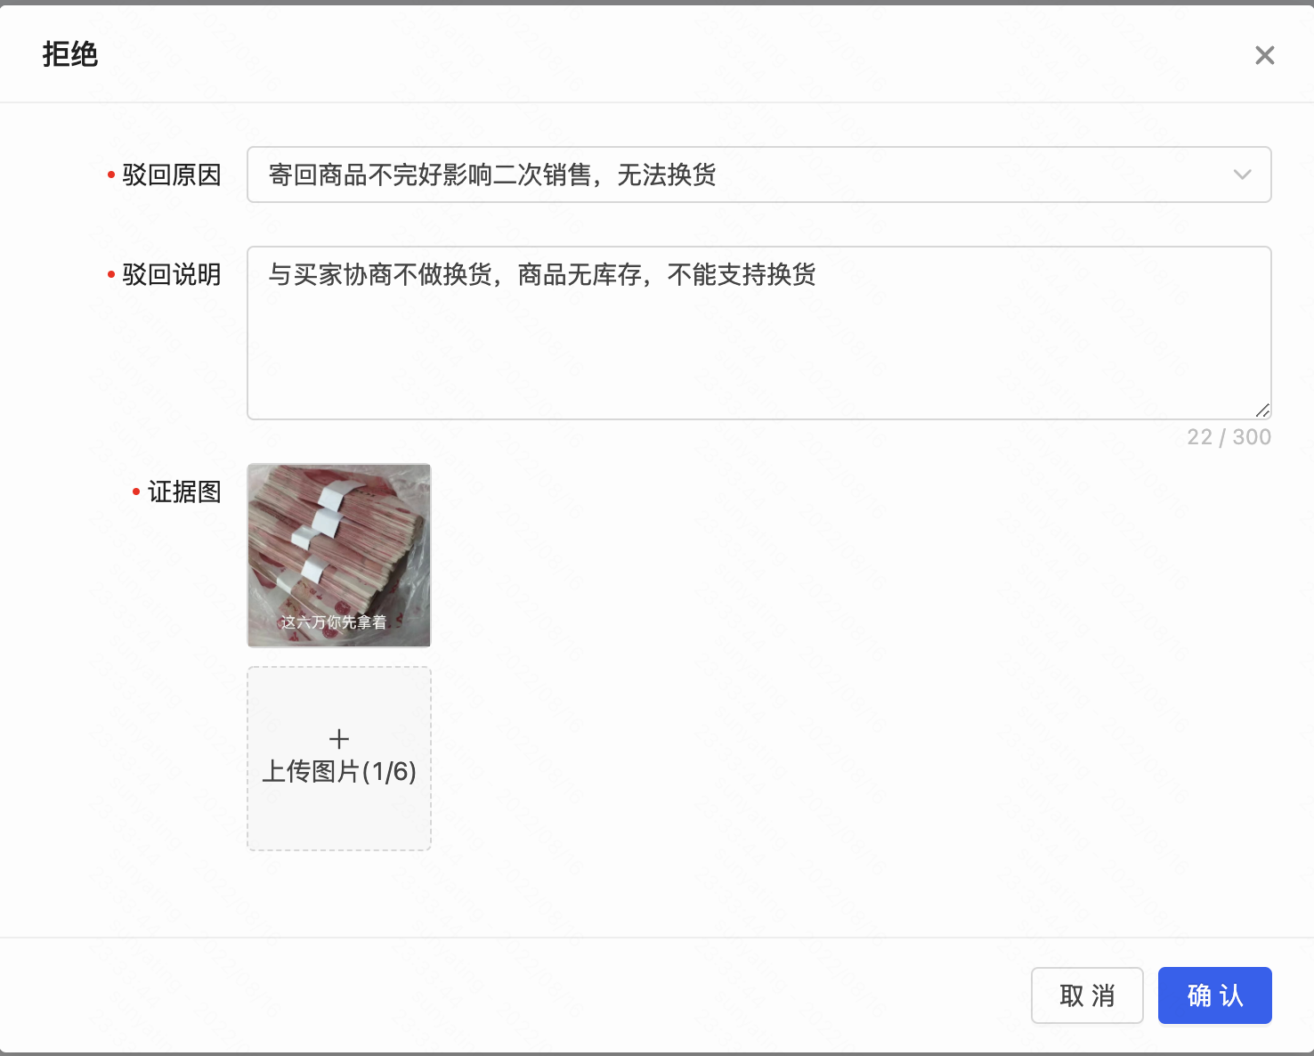
Task: Click red required dot beside 驳回原因
Action: tap(111, 175)
